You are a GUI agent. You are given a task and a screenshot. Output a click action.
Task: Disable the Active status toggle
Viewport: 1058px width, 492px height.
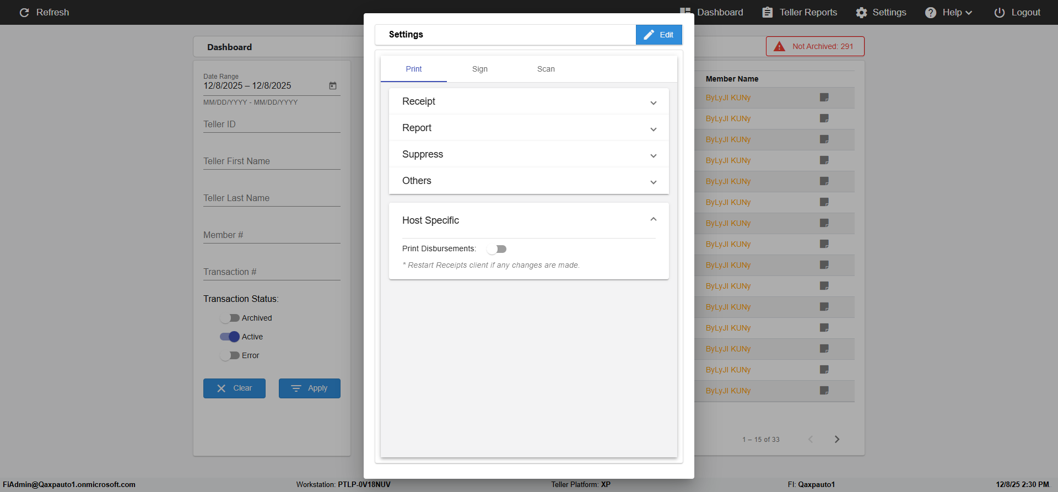230,337
